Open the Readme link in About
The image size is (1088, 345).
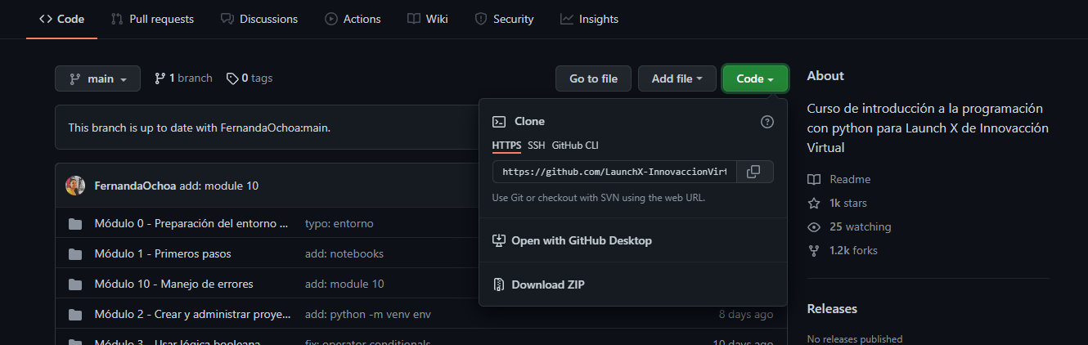tap(850, 179)
